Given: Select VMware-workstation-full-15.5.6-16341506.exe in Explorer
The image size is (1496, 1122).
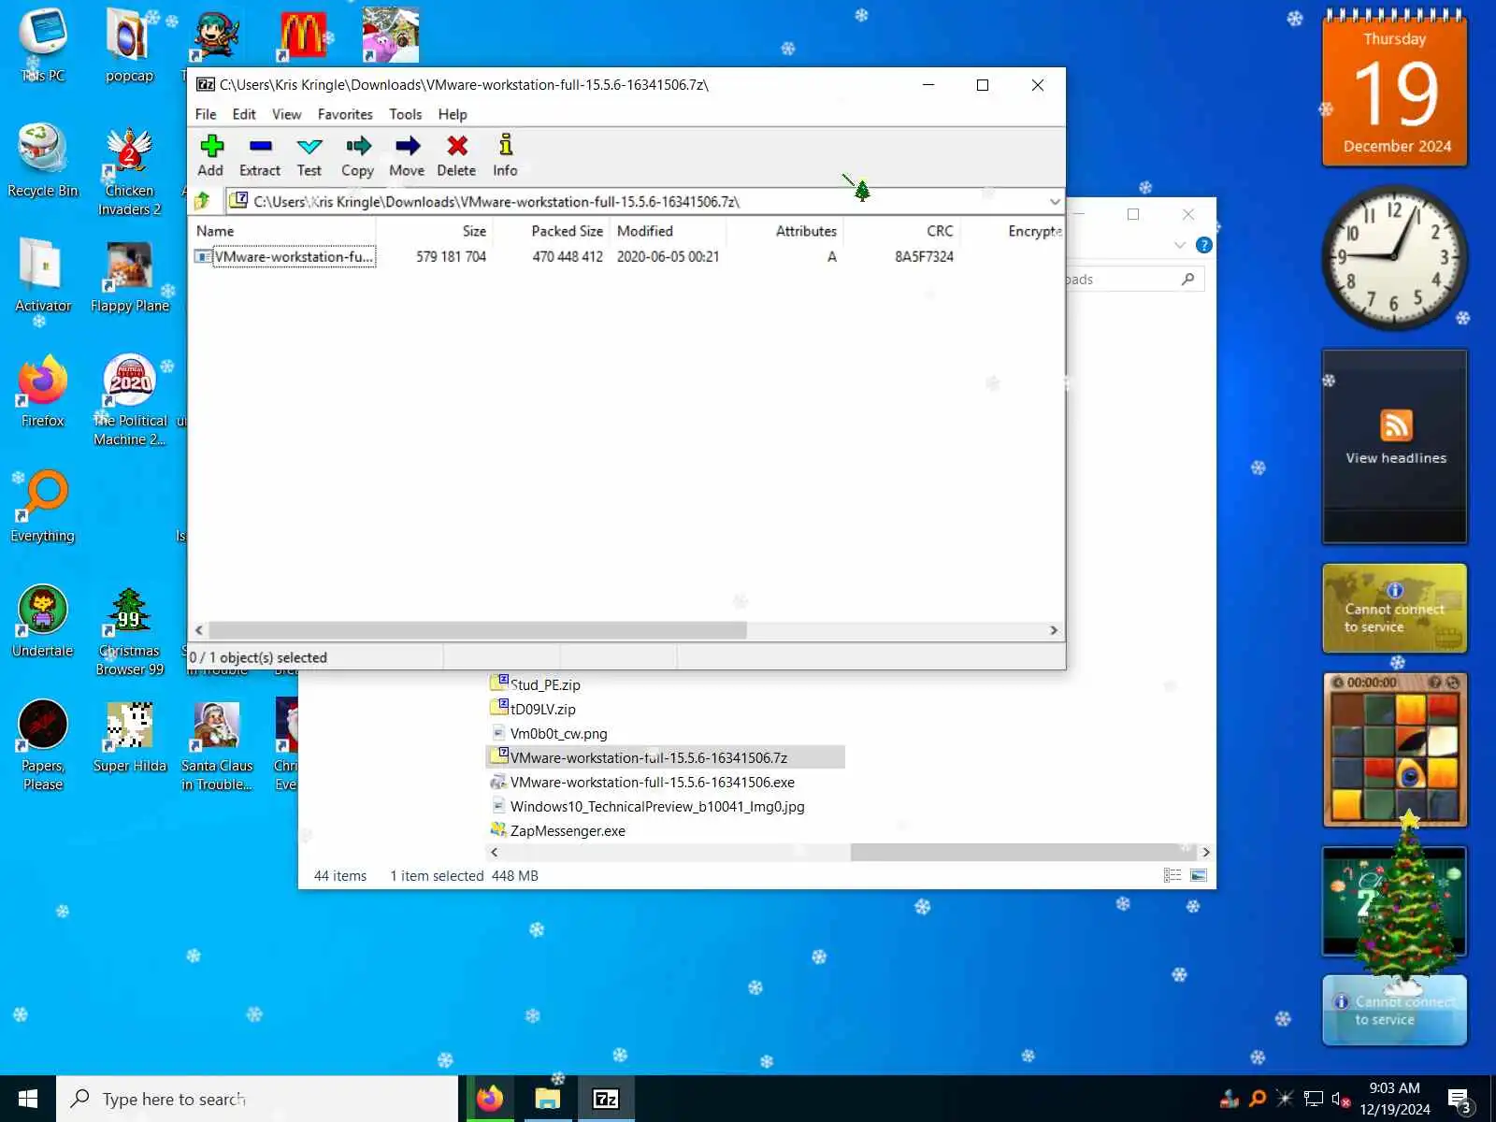Looking at the screenshot, I should click(x=643, y=782).
